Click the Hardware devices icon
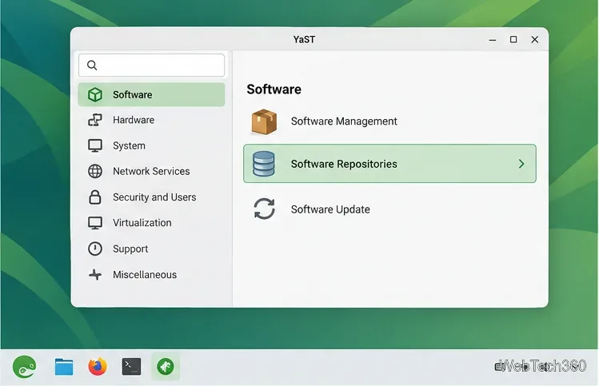The image size is (599, 386). 94,120
